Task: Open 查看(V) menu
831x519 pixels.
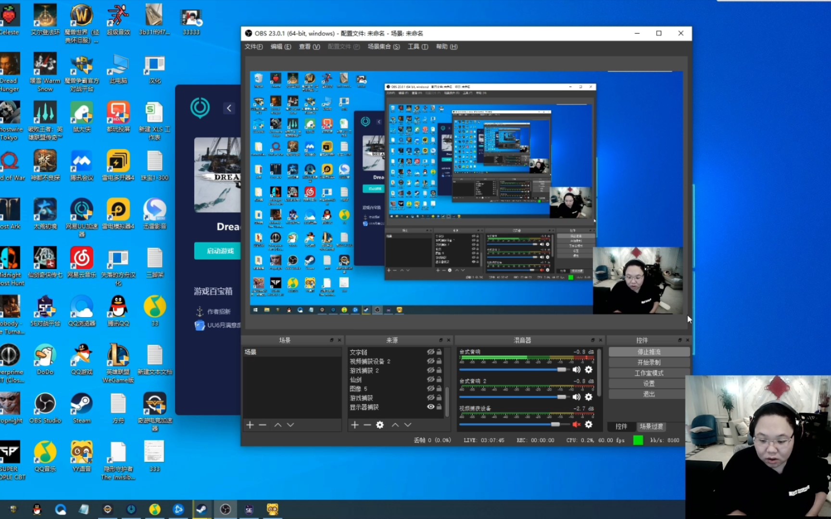Action: (x=309, y=47)
